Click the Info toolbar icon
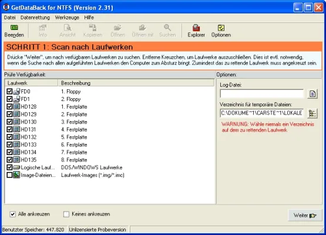The image size is (326, 235). (43, 28)
